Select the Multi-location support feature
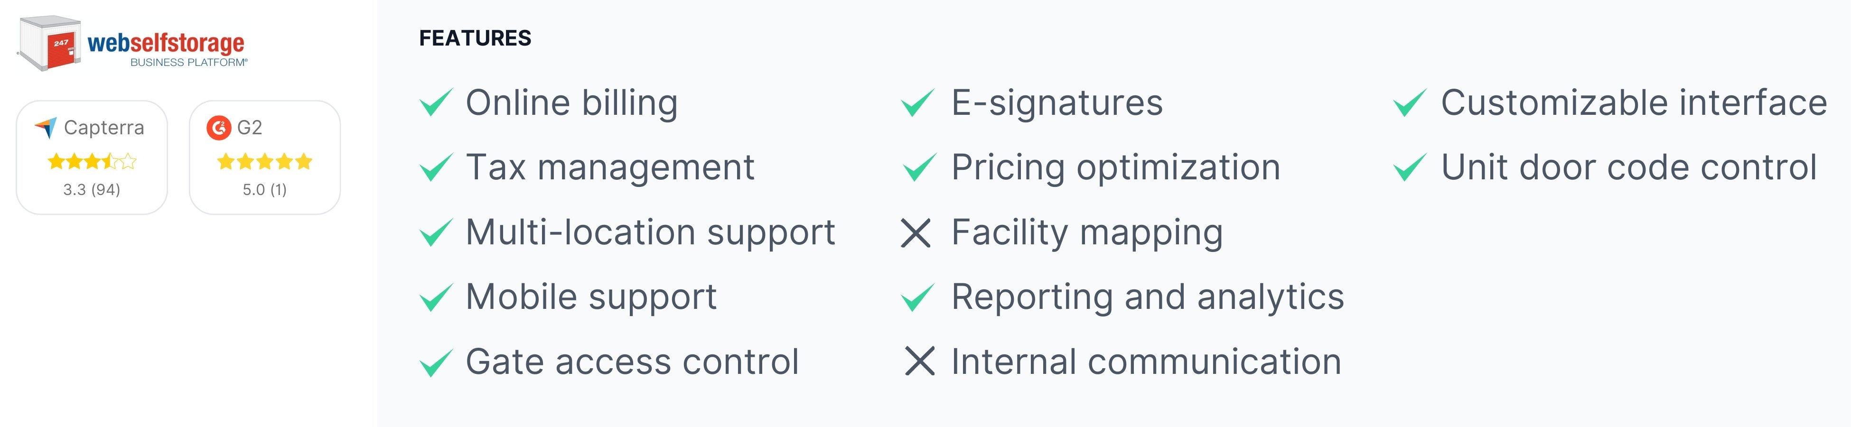The width and height of the screenshot is (1851, 427). coord(650,233)
